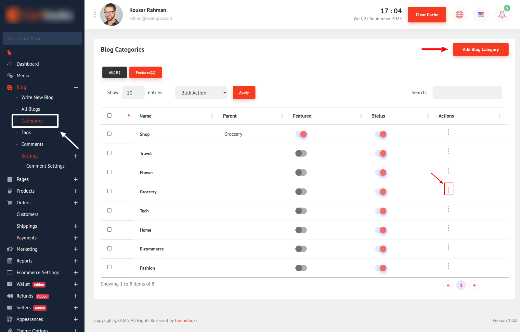Open actions menu for Groccery row
The height and width of the screenshot is (332, 520).
448,189
